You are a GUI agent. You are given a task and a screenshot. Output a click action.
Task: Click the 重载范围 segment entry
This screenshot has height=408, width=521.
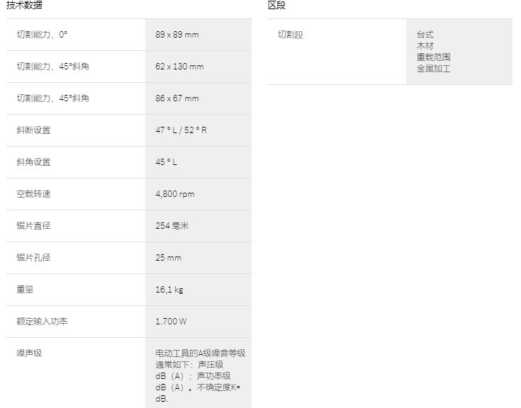tap(434, 57)
